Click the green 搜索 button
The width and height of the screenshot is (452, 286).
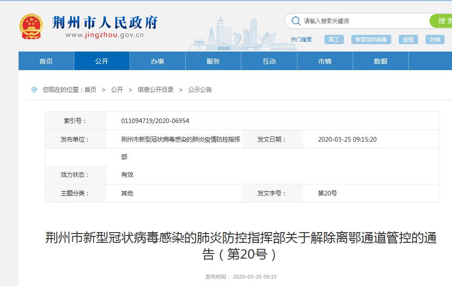(441, 21)
